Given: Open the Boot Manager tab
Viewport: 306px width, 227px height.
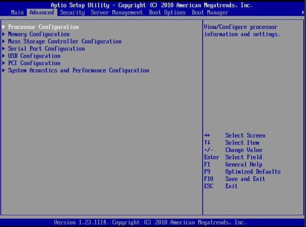Looking at the screenshot, I should coord(210,13).
